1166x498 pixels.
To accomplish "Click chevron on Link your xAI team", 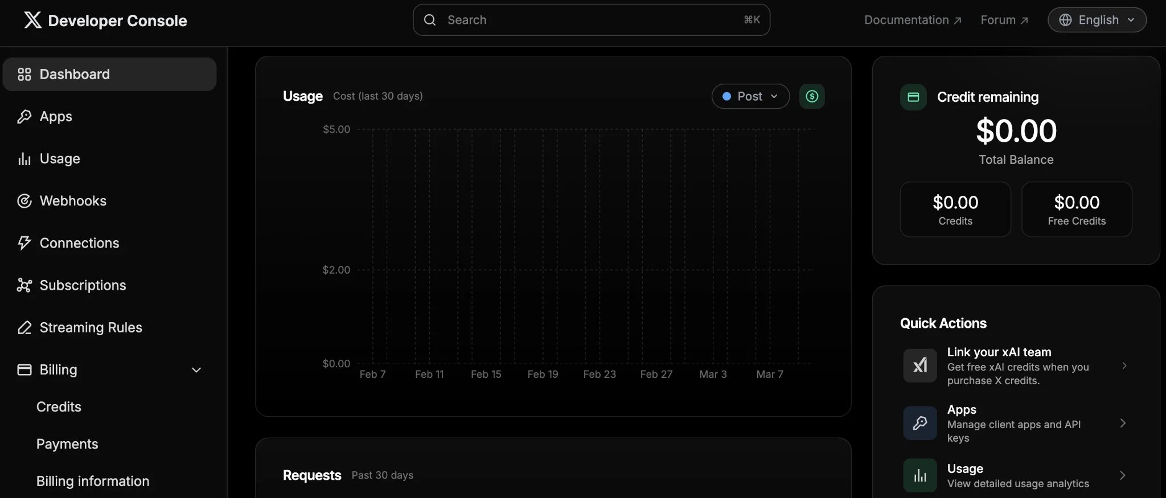I will pyautogui.click(x=1124, y=365).
